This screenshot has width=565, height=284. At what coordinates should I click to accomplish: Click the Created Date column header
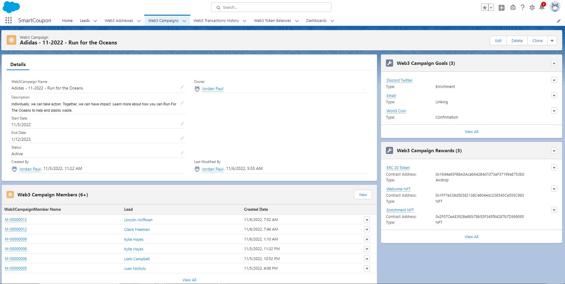(256, 209)
